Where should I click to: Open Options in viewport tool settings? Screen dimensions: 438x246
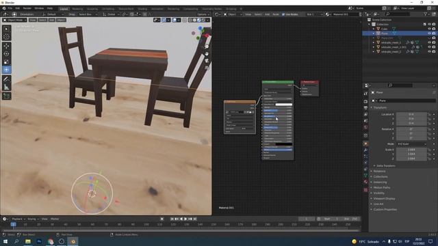[x=203, y=14]
